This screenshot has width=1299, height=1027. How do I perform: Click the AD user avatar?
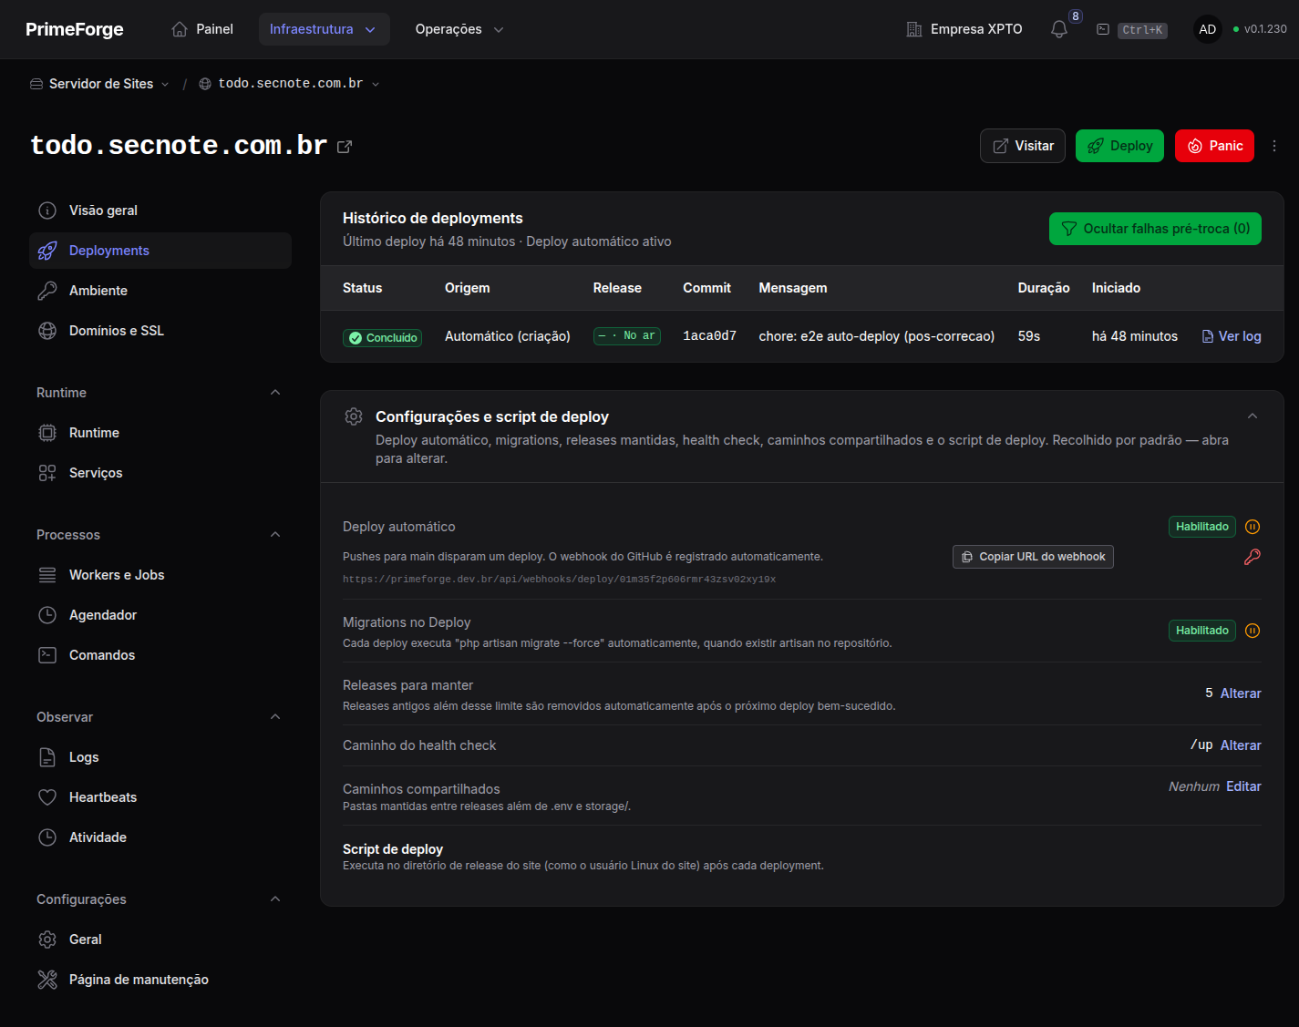point(1207,29)
